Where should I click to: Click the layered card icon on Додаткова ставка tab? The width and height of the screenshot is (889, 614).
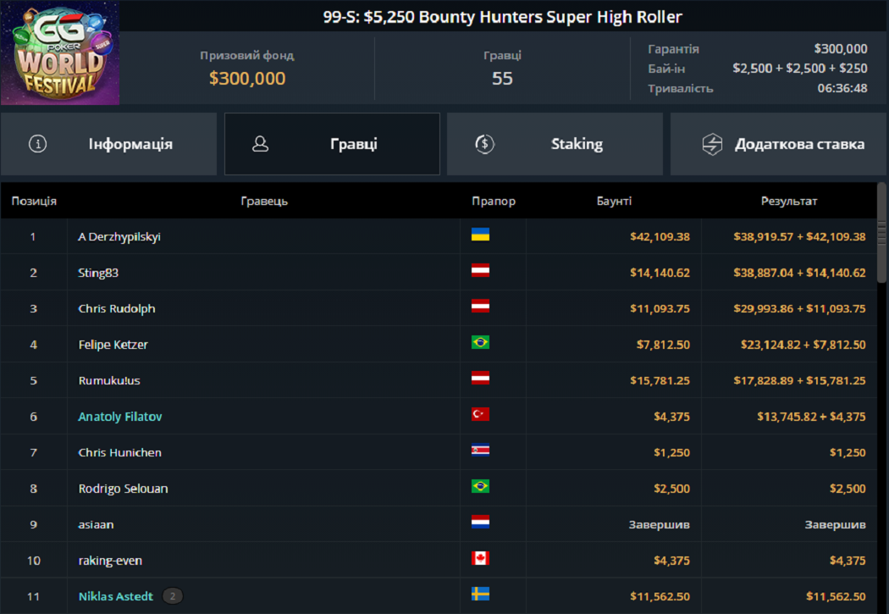[x=713, y=144]
